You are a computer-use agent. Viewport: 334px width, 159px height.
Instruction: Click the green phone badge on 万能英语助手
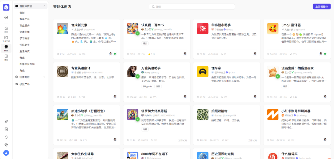137,76
